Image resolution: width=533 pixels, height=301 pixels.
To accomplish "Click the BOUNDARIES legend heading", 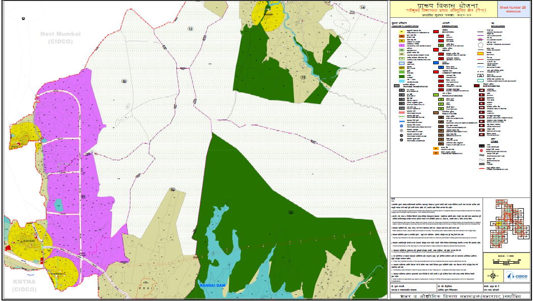I will [498, 26].
